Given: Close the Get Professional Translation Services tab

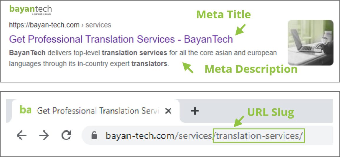Looking at the screenshot, I should [x=168, y=111].
